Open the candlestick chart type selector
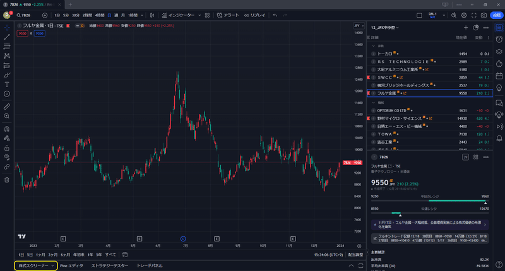 [x=152, y=15]
